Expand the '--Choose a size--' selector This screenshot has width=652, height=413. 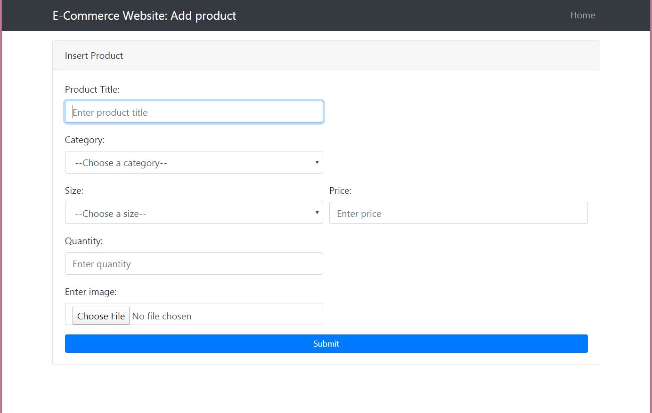(x=194, y=213)
